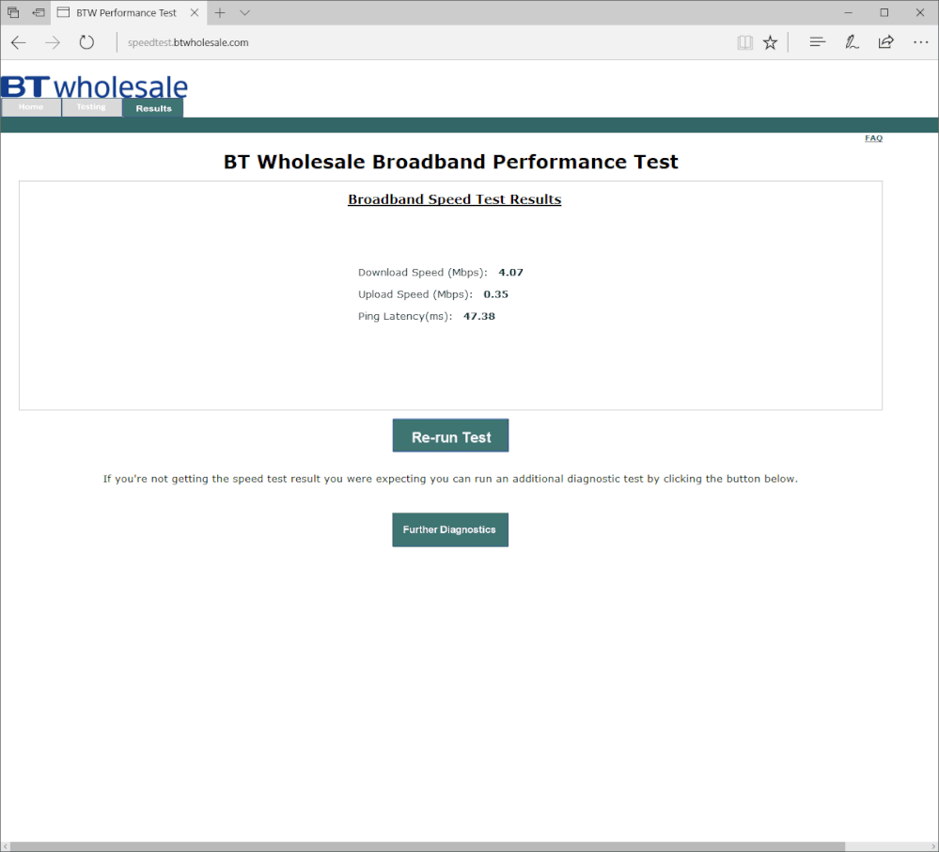Click the browser Forward arrow
Screen dimensions: 939x852
pyautogui.click(x=53, y=42)
